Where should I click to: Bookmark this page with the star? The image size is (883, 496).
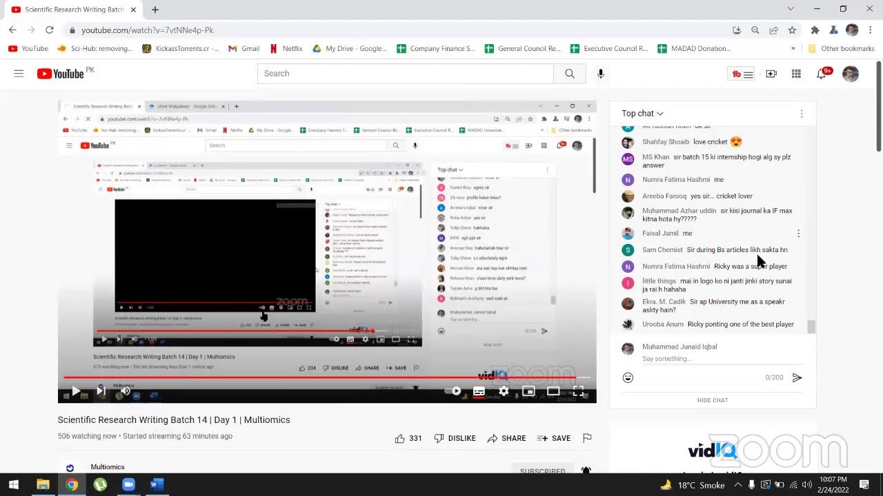792,30
